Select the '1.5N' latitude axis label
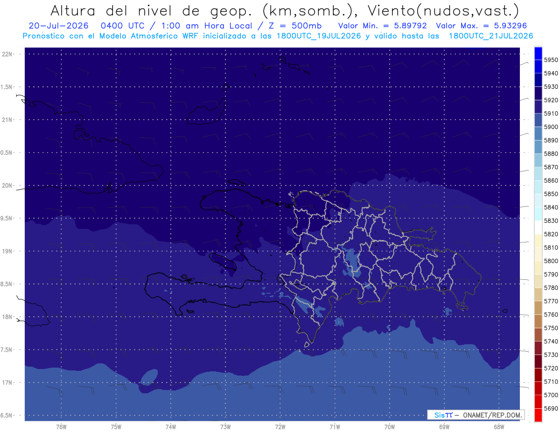Image resolution: width=560 pixels, height=433 pixels. [x=7, y=87]
